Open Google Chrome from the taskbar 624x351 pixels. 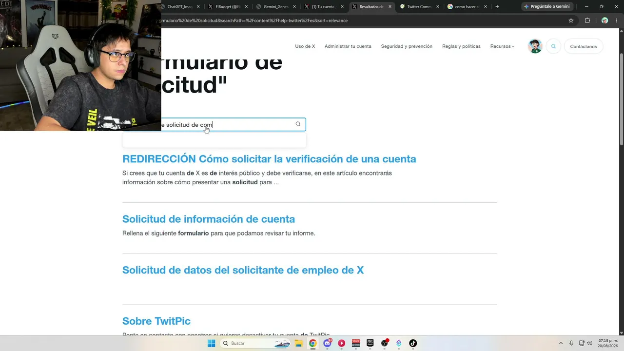pos(313,343)
